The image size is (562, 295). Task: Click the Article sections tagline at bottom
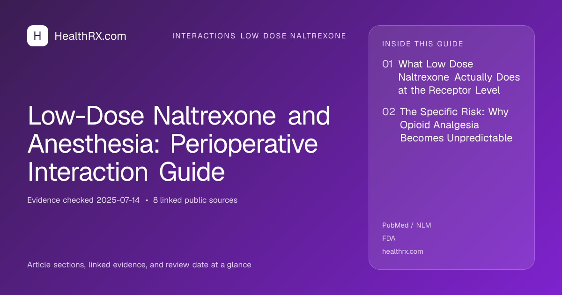(x=139, y=265)
